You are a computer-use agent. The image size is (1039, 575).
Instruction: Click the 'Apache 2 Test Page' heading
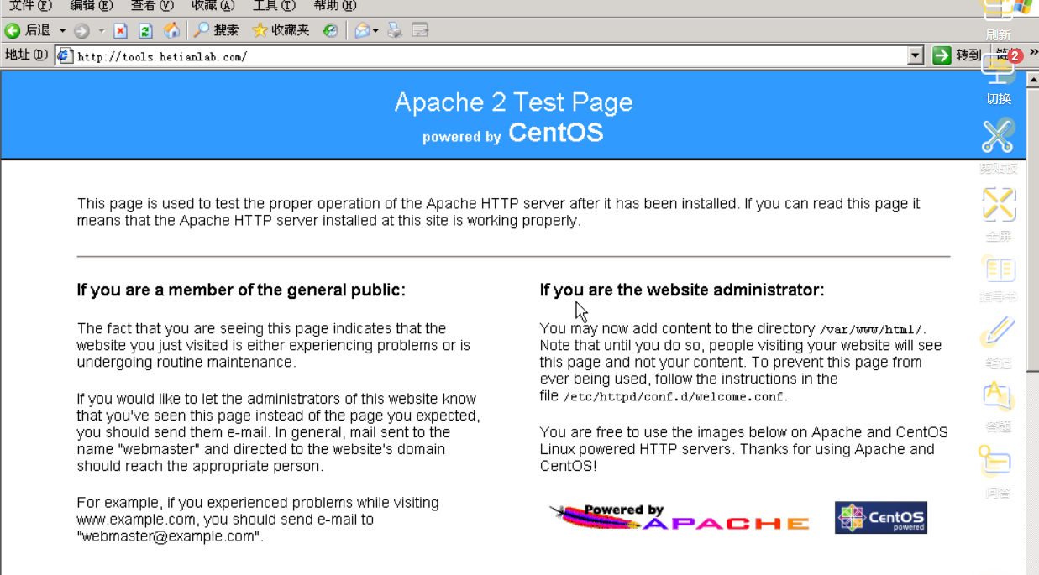tap(513, 102)
